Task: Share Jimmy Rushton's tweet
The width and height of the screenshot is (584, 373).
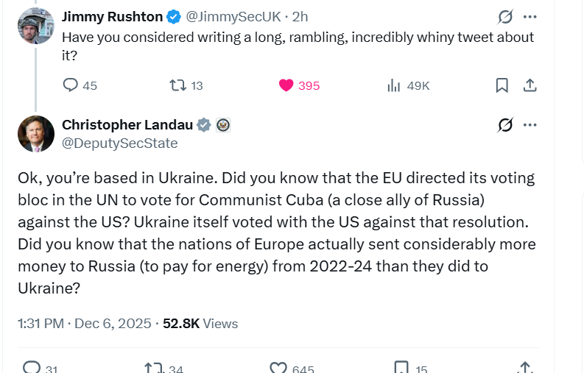Action: pyautogui.click(x=529, y=85)
